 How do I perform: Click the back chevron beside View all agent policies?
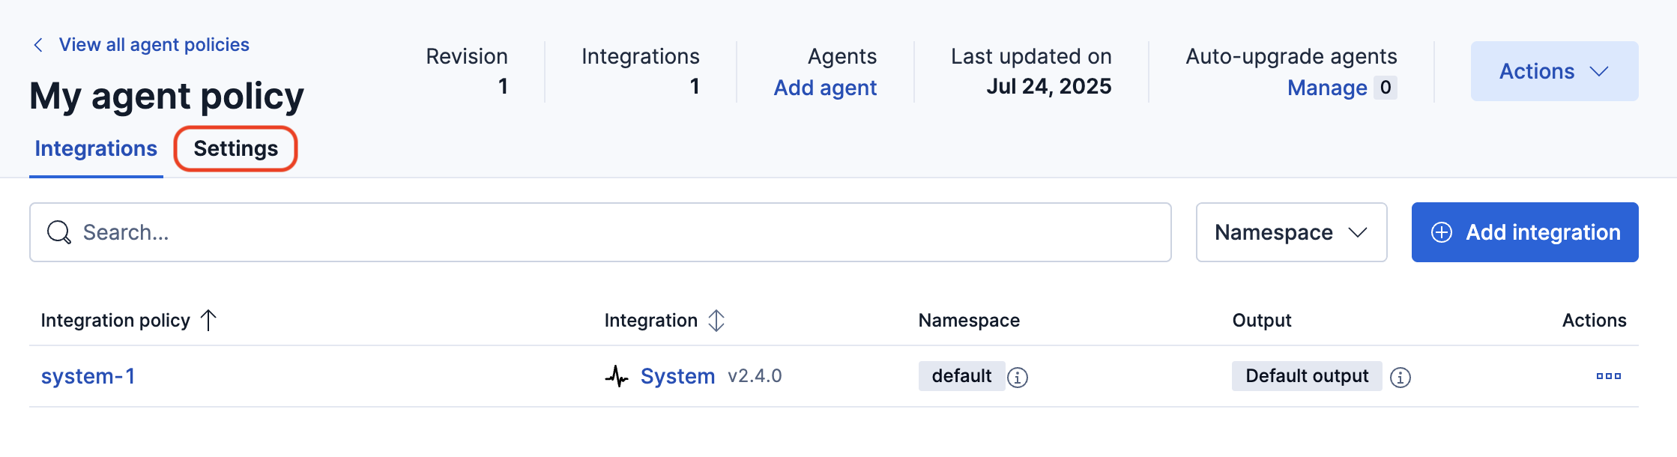(38, 45)
